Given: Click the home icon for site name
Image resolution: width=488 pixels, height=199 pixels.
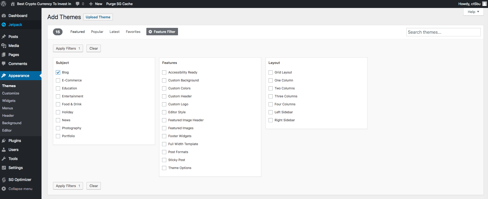Looking at the screenshot, I should (x=13, y=4).
